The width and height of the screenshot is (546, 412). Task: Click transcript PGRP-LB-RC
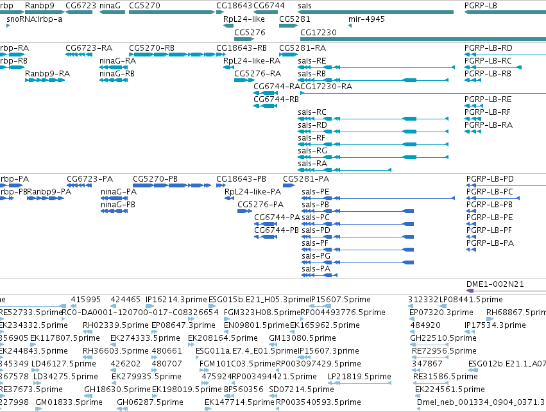point(493,67)
